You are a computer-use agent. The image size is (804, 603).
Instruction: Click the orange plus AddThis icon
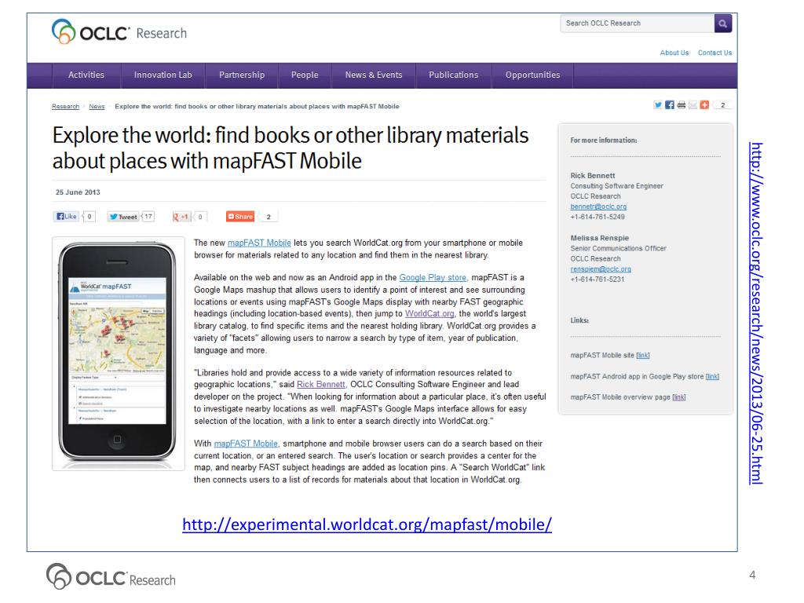[x=704, y=105]
